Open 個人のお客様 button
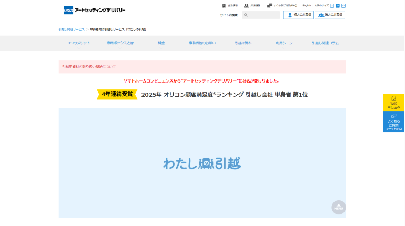 click(299, 15)
